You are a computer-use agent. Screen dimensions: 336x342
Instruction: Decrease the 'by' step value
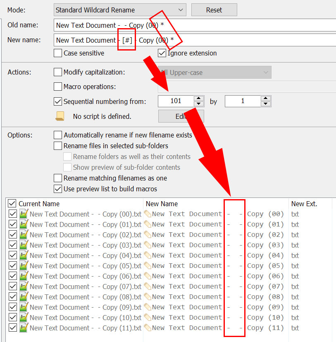point(265,104)
